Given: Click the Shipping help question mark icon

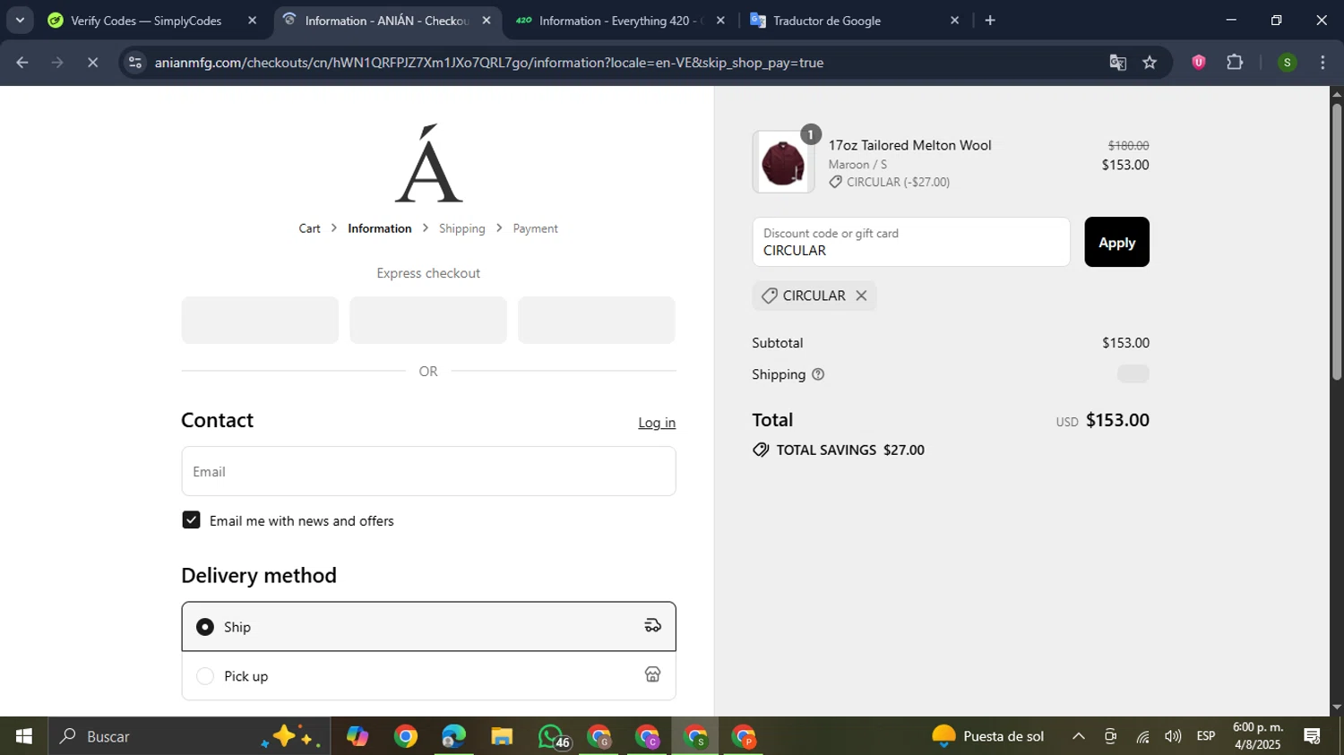Looking at the screenshot, I should pyautogui.click(x=817, y=374).
